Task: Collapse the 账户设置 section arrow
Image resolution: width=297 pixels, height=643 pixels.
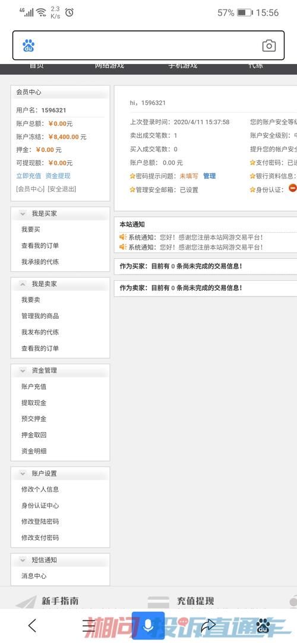Action: point(23,474)
